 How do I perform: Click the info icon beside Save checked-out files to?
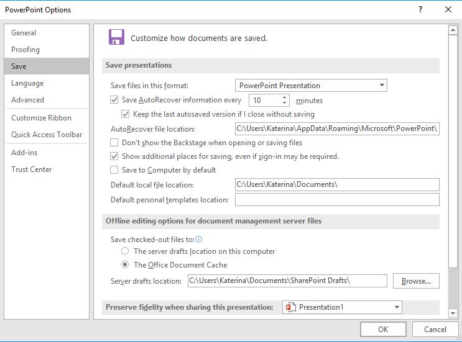coord(199,240)
